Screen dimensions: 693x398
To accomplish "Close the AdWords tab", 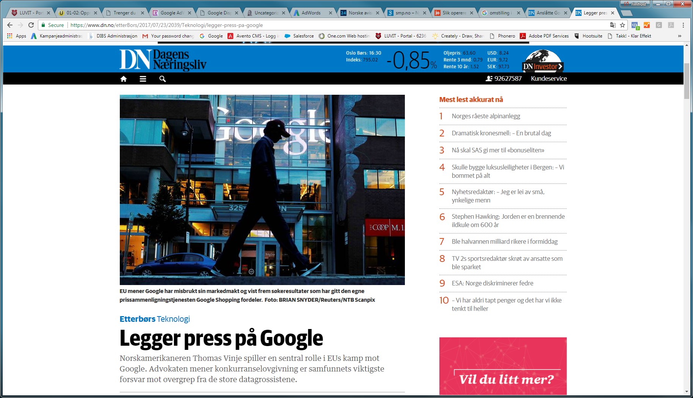I will pyautogui.click(x=330, y=13).
